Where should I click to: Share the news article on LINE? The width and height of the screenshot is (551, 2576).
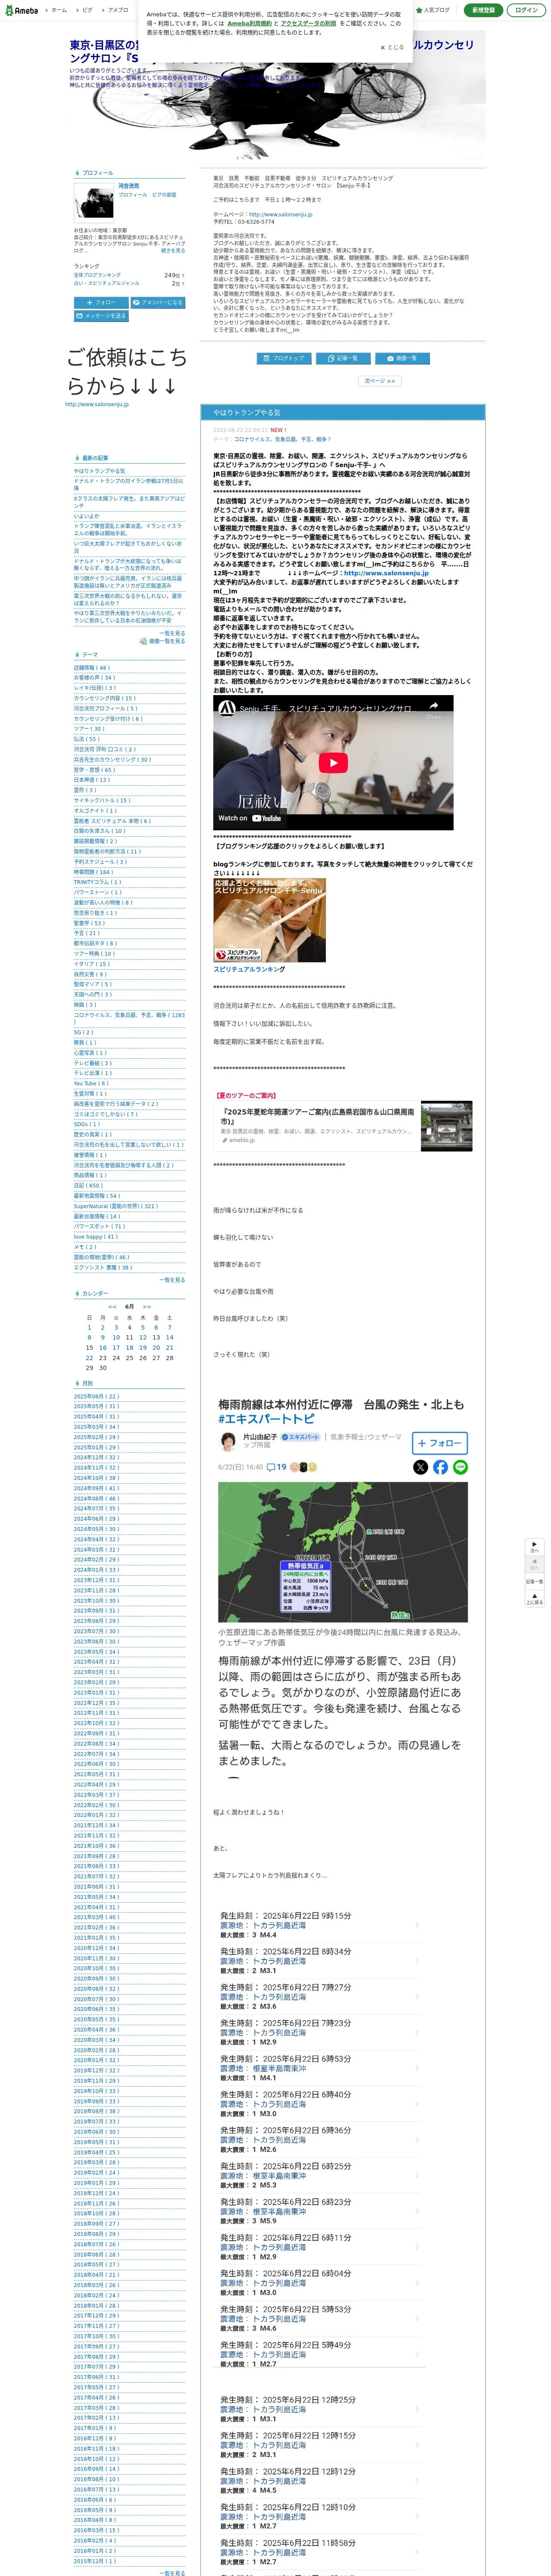click(461, 1467)
